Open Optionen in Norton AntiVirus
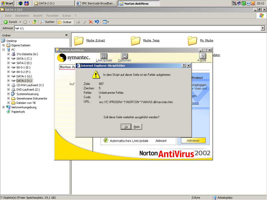Screen dimensions: 267x200 [x=124, y=58]
